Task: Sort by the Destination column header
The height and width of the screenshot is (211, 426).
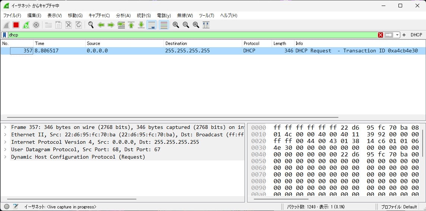Action: pos(203,43)
